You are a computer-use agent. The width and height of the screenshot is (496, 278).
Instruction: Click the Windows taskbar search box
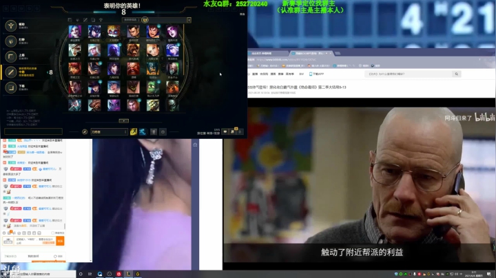point(44,274)
